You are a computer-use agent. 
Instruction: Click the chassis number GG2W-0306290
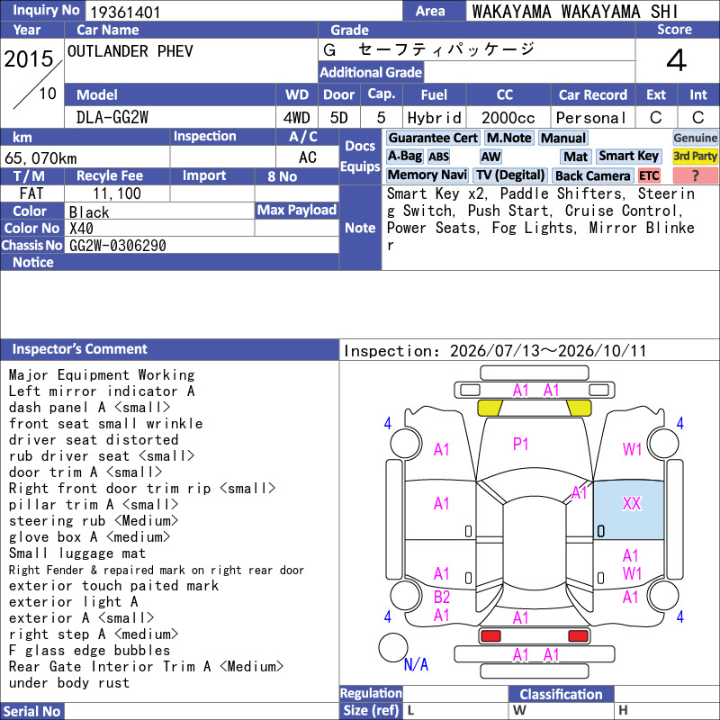(x=118, y=246)
